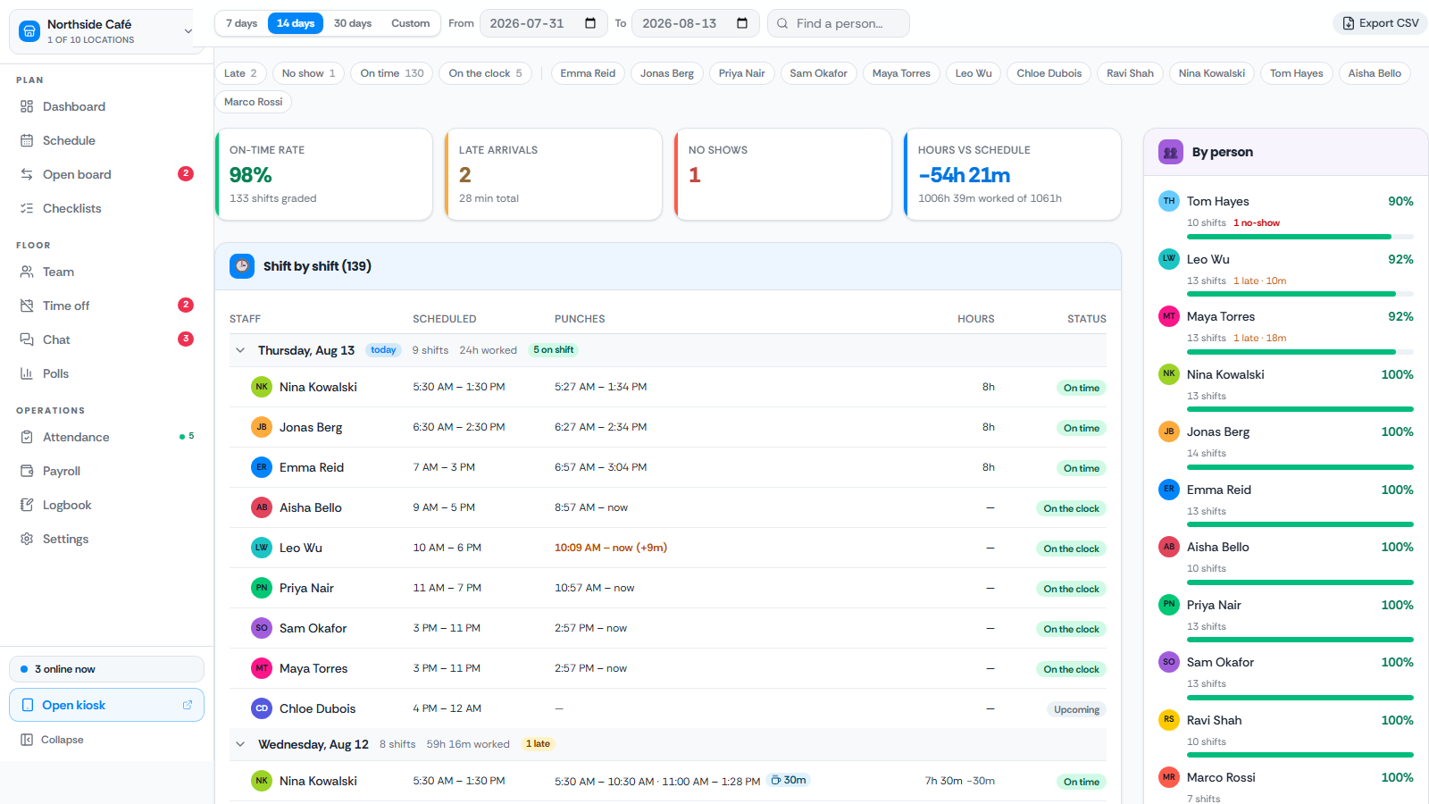Click Tom Hayes's 90% progress bar
1429x804 pixels.
click(x=1299, y=237)
